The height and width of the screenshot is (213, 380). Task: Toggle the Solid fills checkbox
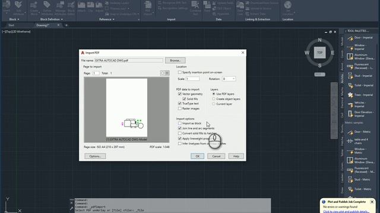tap(184, 99)
